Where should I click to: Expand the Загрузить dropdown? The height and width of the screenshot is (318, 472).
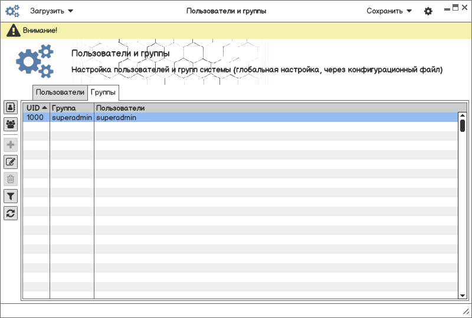click(x=52, y=11)
